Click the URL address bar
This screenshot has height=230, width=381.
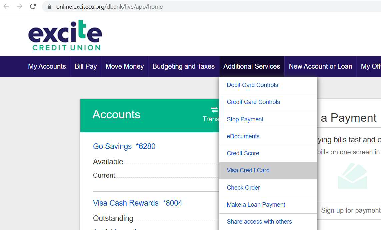[211, 7]
